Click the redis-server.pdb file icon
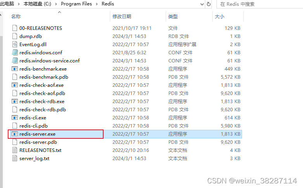The height and width of the screenshot is (188, 303). [15, 142]
